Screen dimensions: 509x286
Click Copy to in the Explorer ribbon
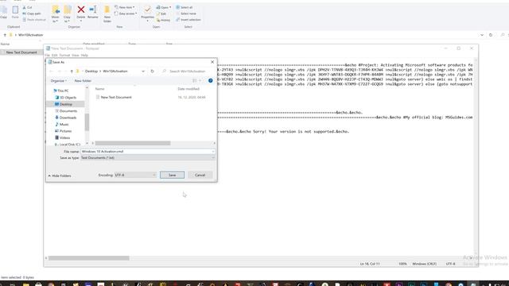[x=67, y=14]
